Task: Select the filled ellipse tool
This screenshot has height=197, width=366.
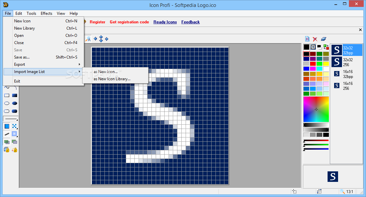Action: 14,103
